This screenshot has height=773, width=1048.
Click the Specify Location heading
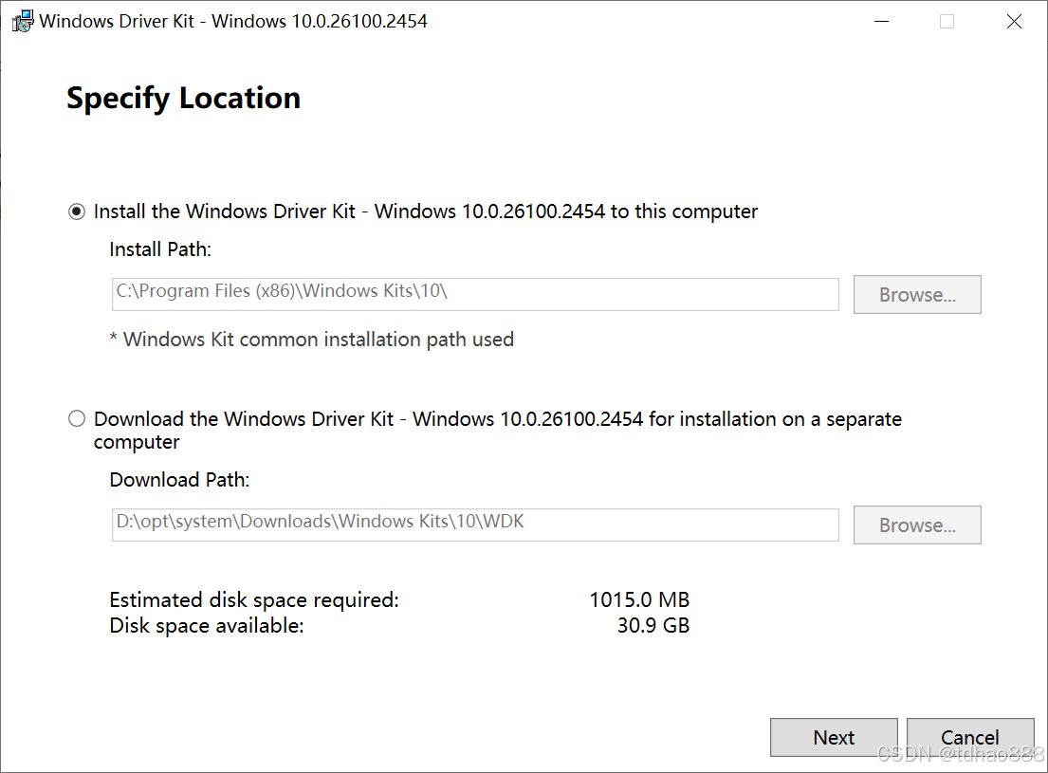(184, 99)
